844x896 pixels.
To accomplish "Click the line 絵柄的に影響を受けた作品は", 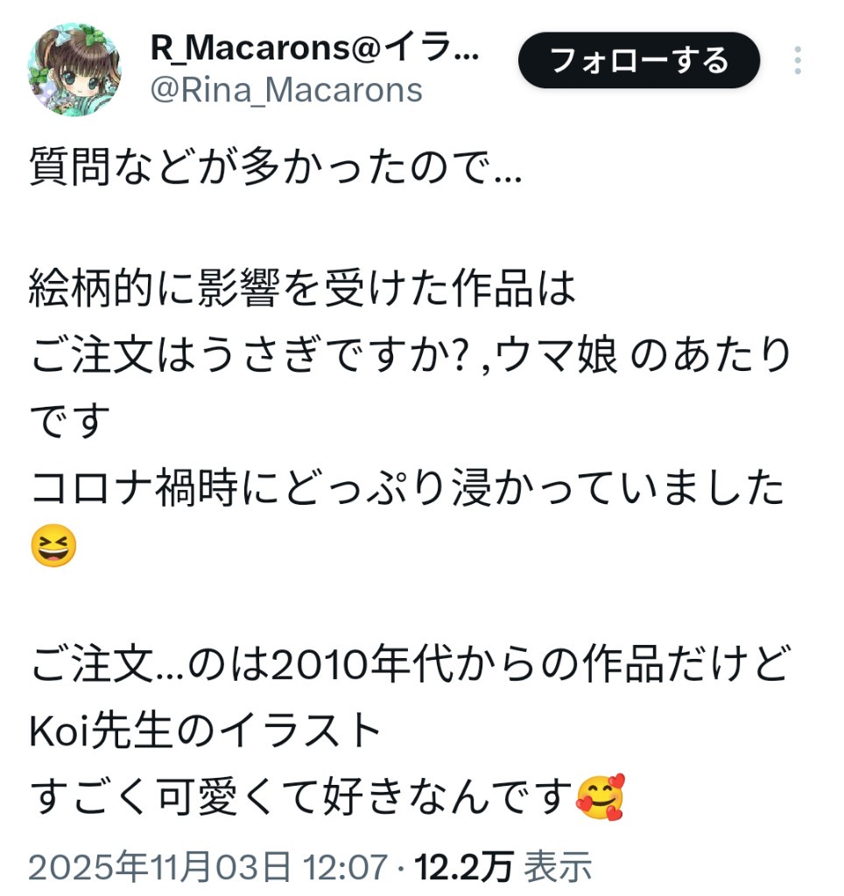I will (x=302, y=288).
